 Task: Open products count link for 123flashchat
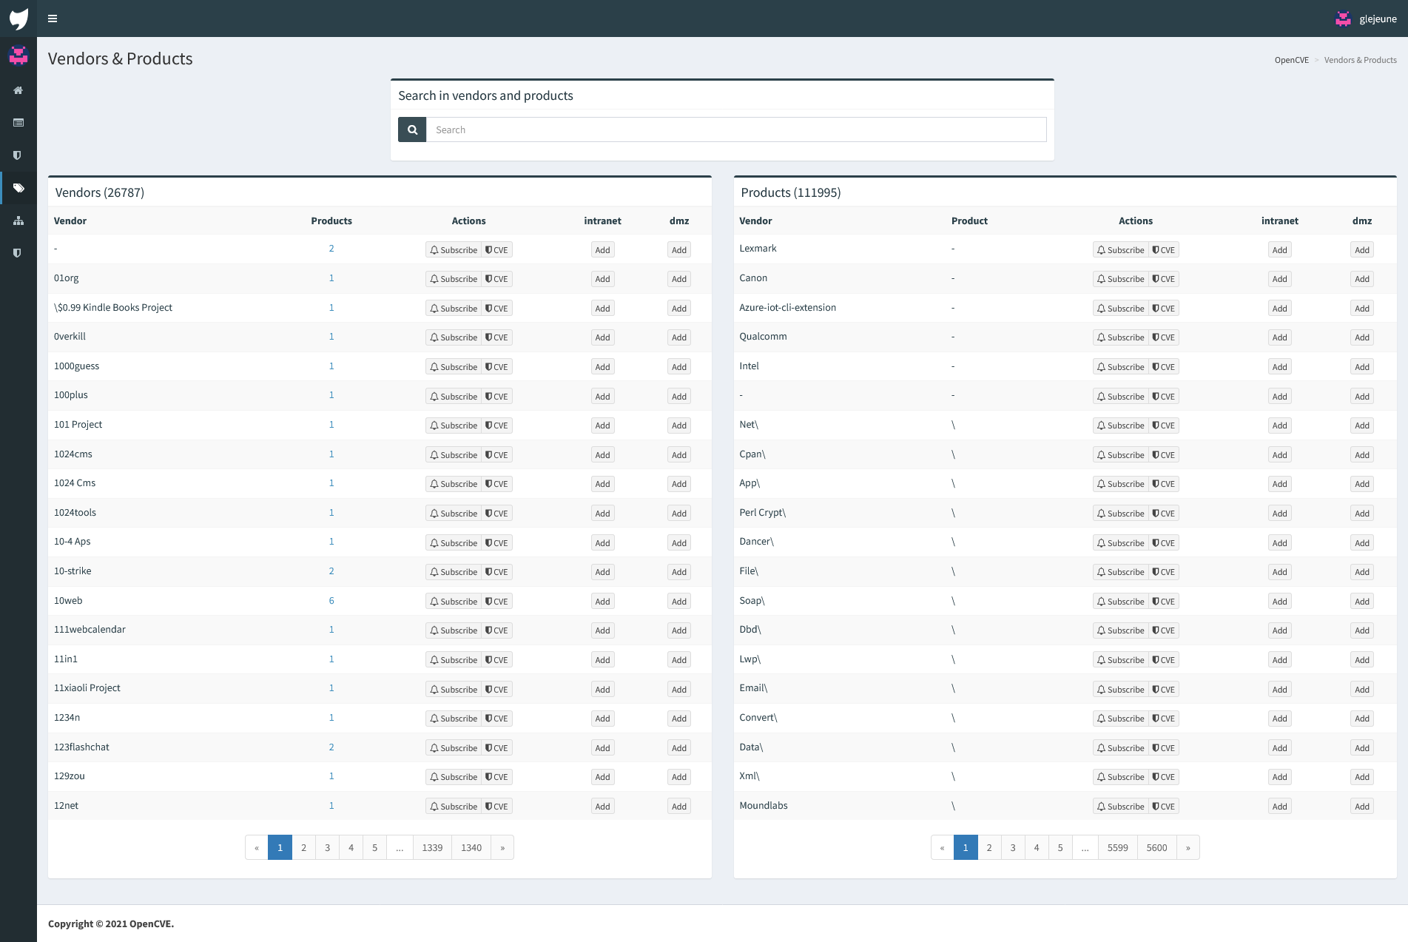[x=331, y=747]
